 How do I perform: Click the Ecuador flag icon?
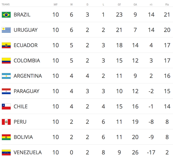6,45
